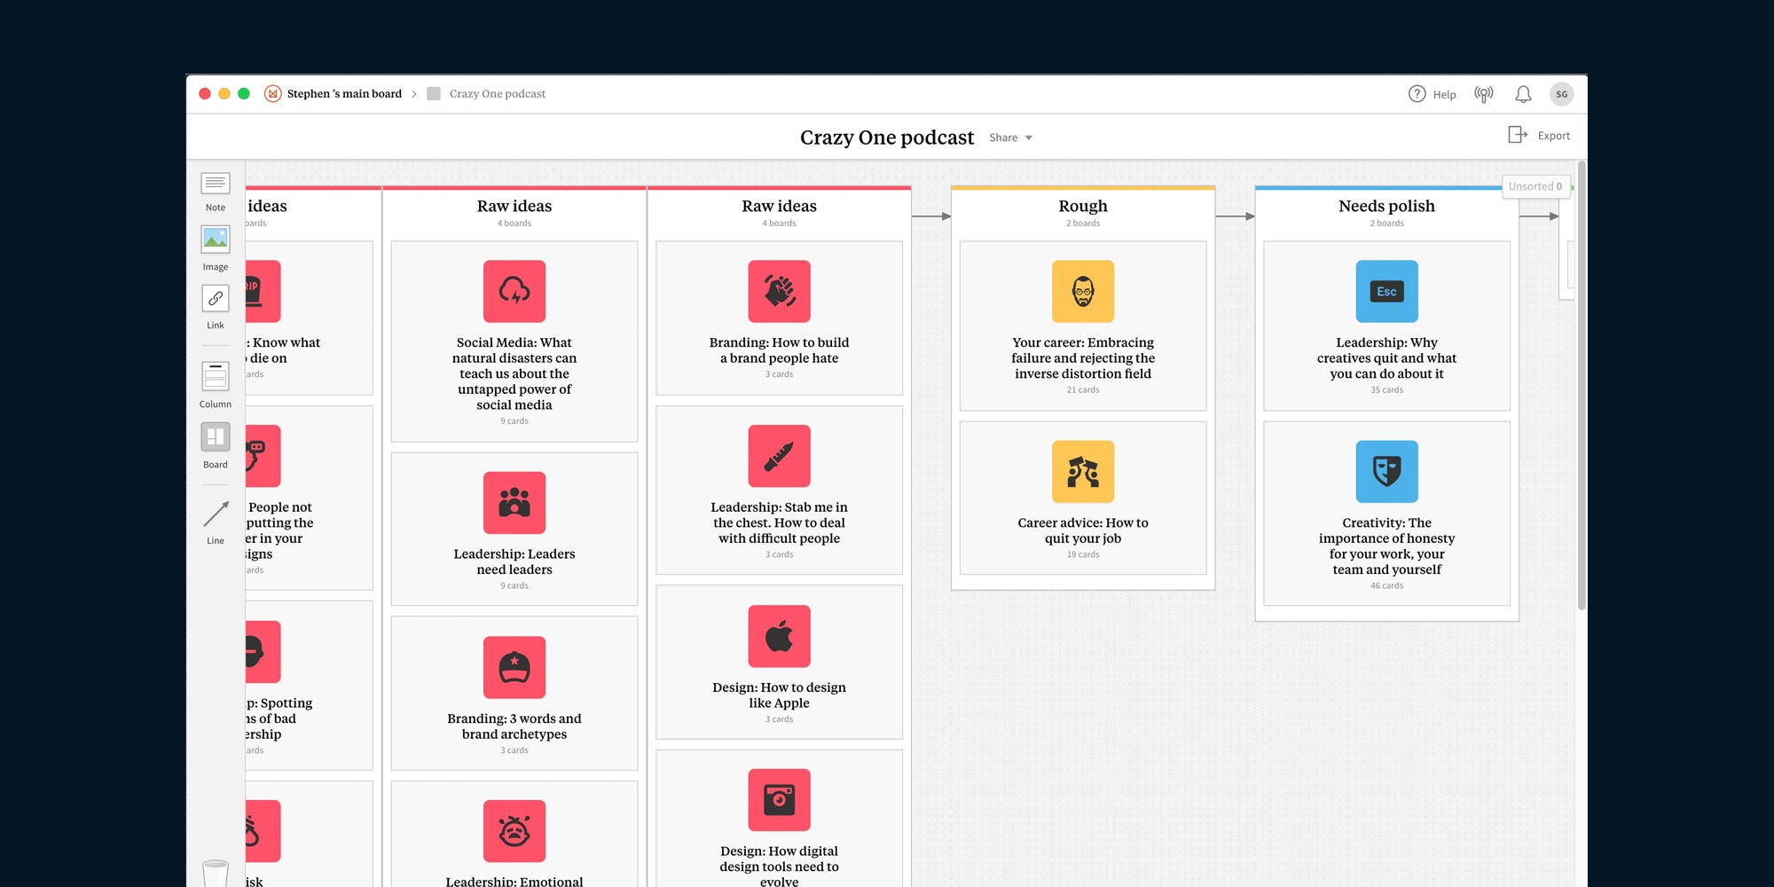Click the middle Raw ideas column title above the Social Media board
1774x887 pixels.
click(x=514, y=206)
